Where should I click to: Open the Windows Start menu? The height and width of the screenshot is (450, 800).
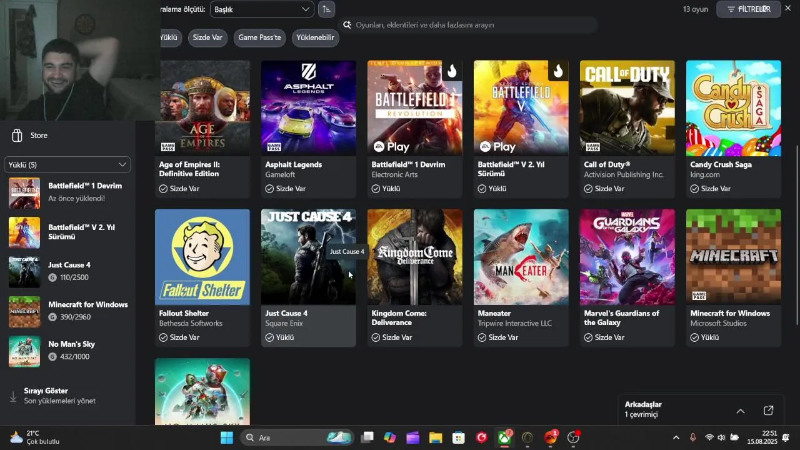227,437
